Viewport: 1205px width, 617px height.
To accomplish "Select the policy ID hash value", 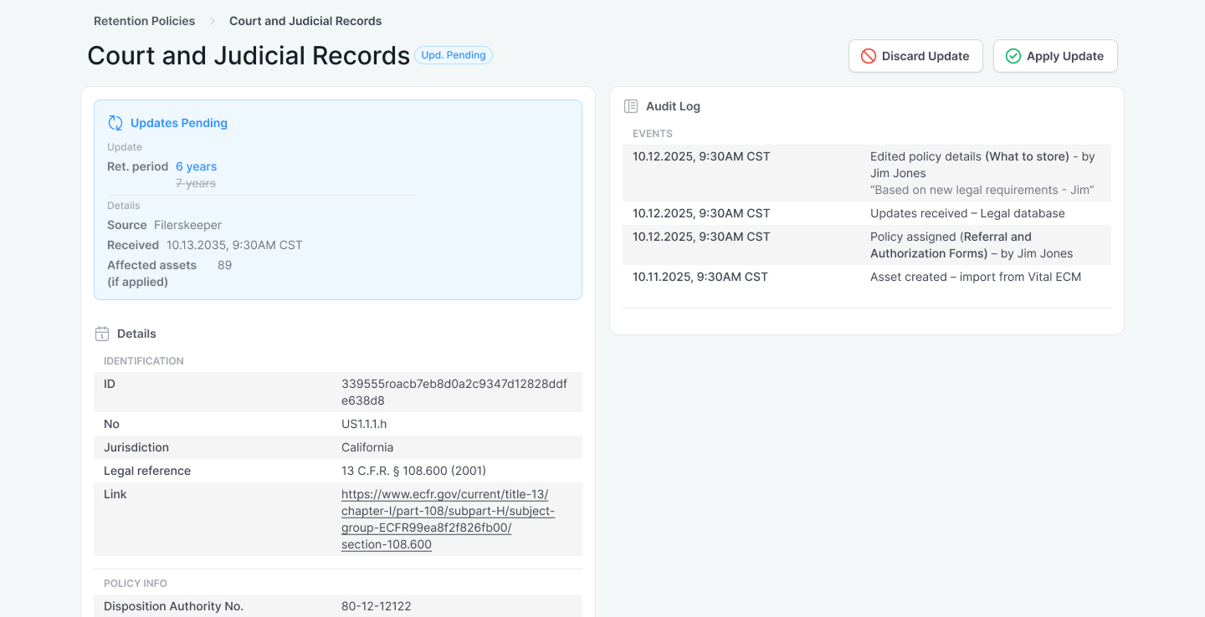I will click(454, 392).
